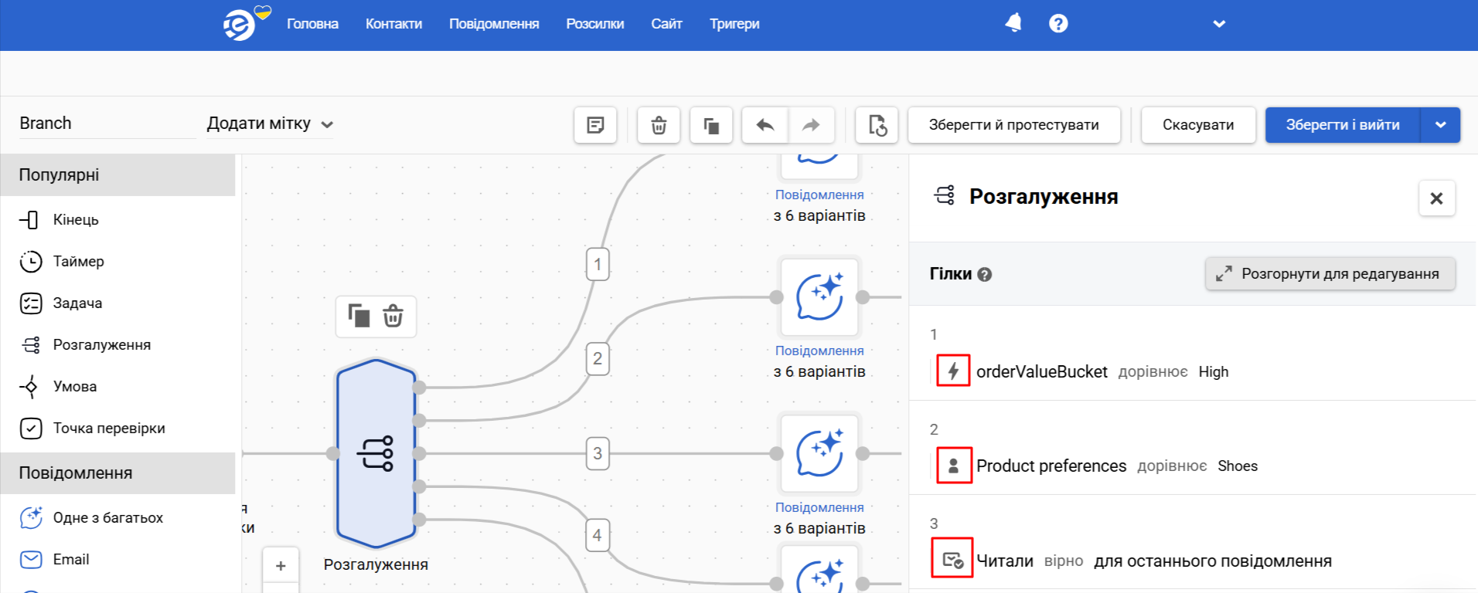Select Читали condition text
This screenshot has height=593, width=1478.
1005,561
